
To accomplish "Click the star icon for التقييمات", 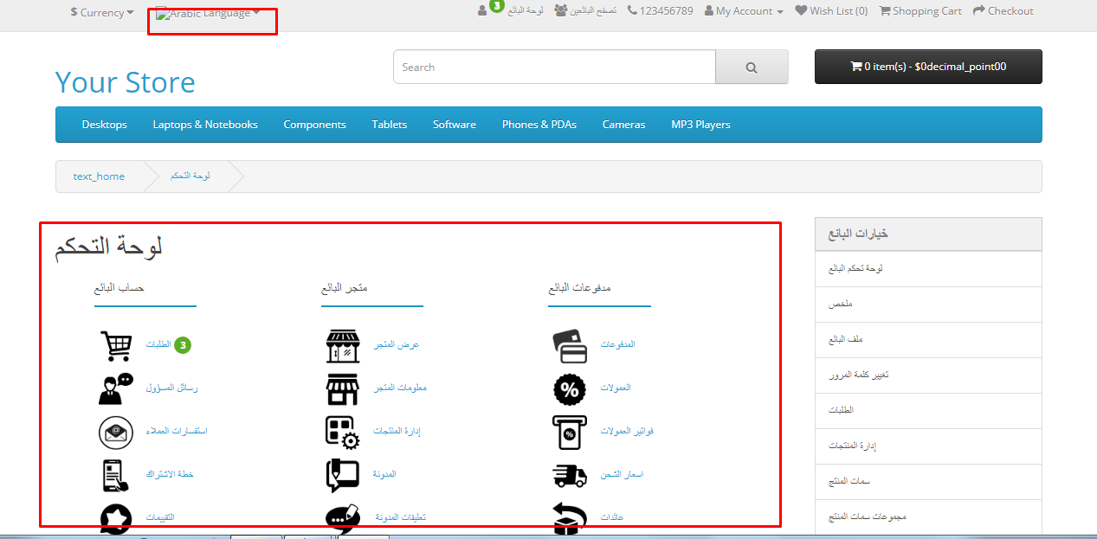I will [x=116, y=517].
